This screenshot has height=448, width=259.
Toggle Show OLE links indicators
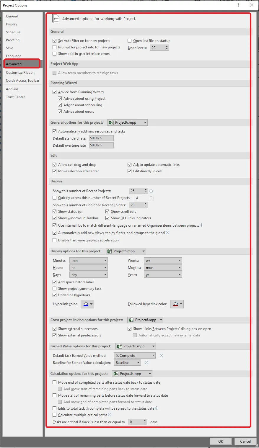[107, 218]
